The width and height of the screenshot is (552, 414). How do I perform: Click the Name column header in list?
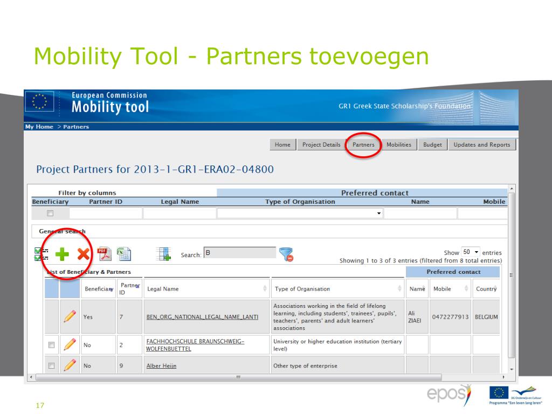pos(417,289)
